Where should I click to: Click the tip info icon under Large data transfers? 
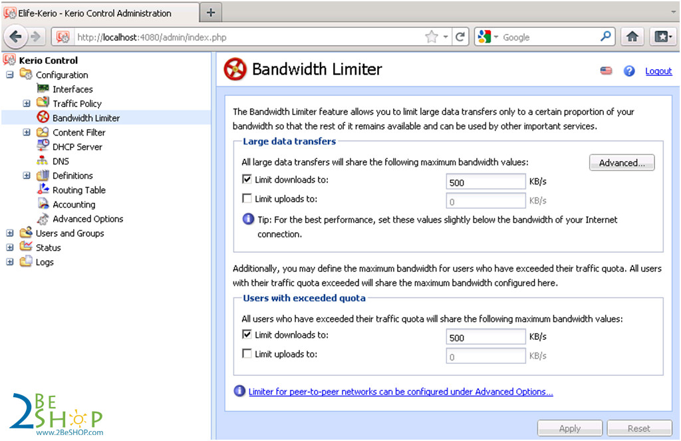248,219
